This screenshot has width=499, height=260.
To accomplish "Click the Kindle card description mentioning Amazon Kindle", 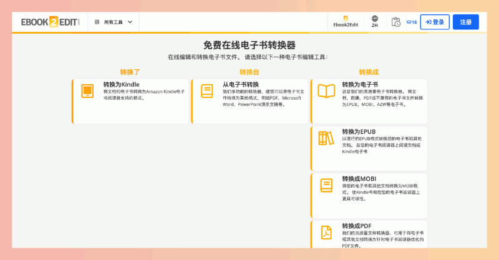I will (x=144, y=95).
